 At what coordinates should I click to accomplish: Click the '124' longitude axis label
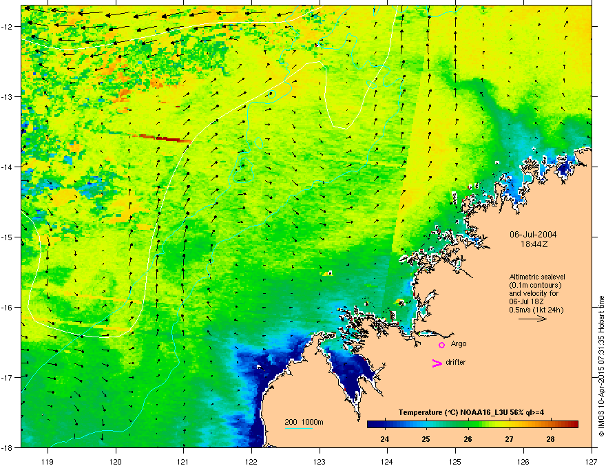click(387, 461)
